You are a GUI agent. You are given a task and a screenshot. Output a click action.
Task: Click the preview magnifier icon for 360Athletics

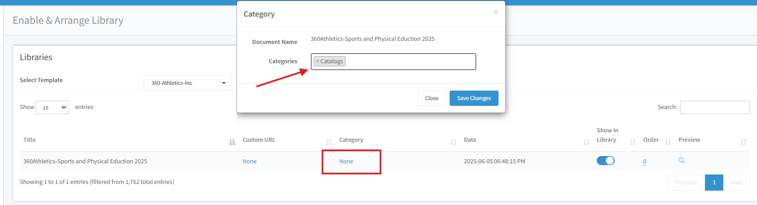(681, 161)
